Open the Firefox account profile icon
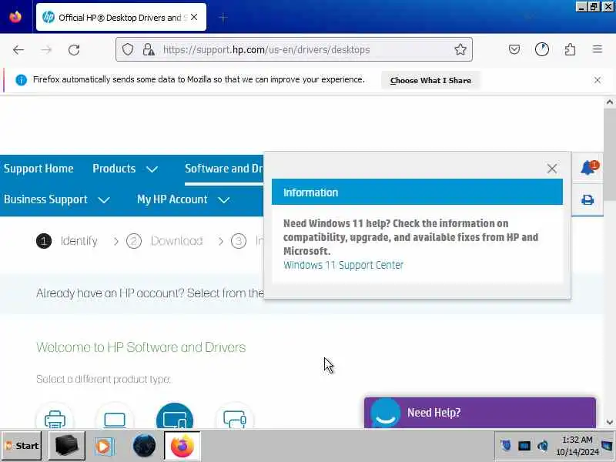This screenshot has width=616, height=462. (542, 49)
